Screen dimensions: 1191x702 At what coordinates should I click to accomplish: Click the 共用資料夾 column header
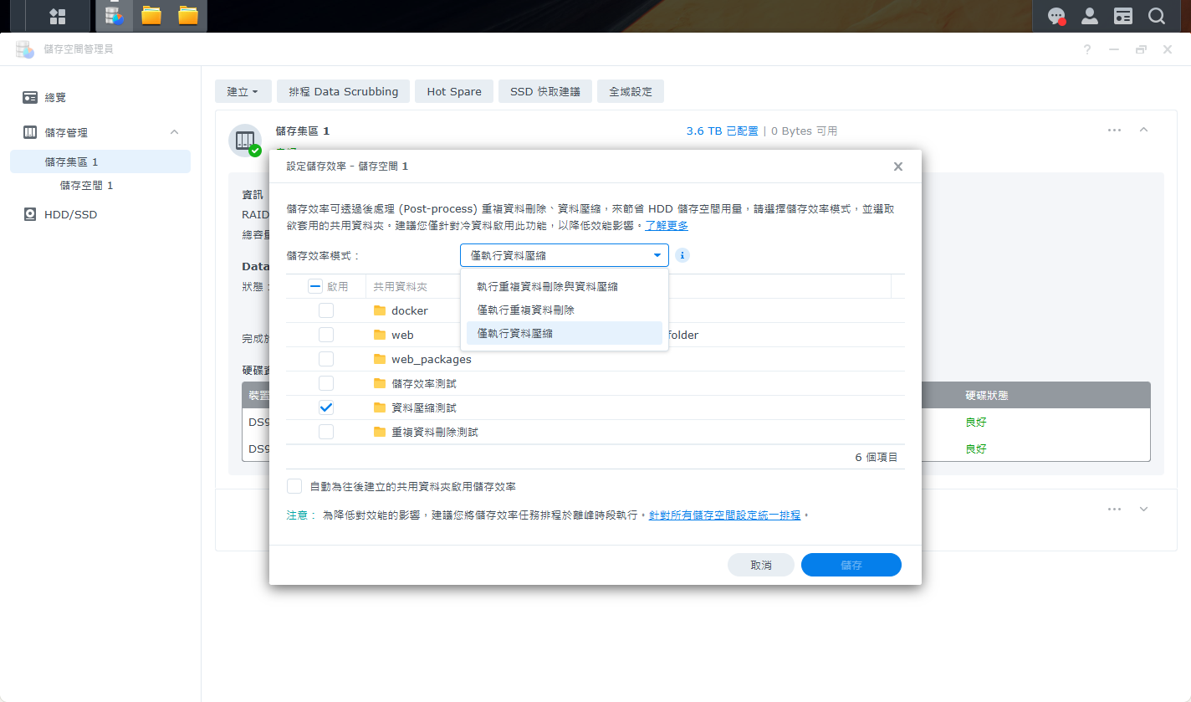click(x=401, y=286)
